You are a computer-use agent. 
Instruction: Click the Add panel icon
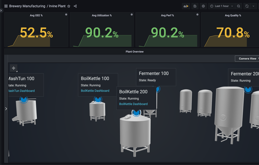tap(186, 6)
